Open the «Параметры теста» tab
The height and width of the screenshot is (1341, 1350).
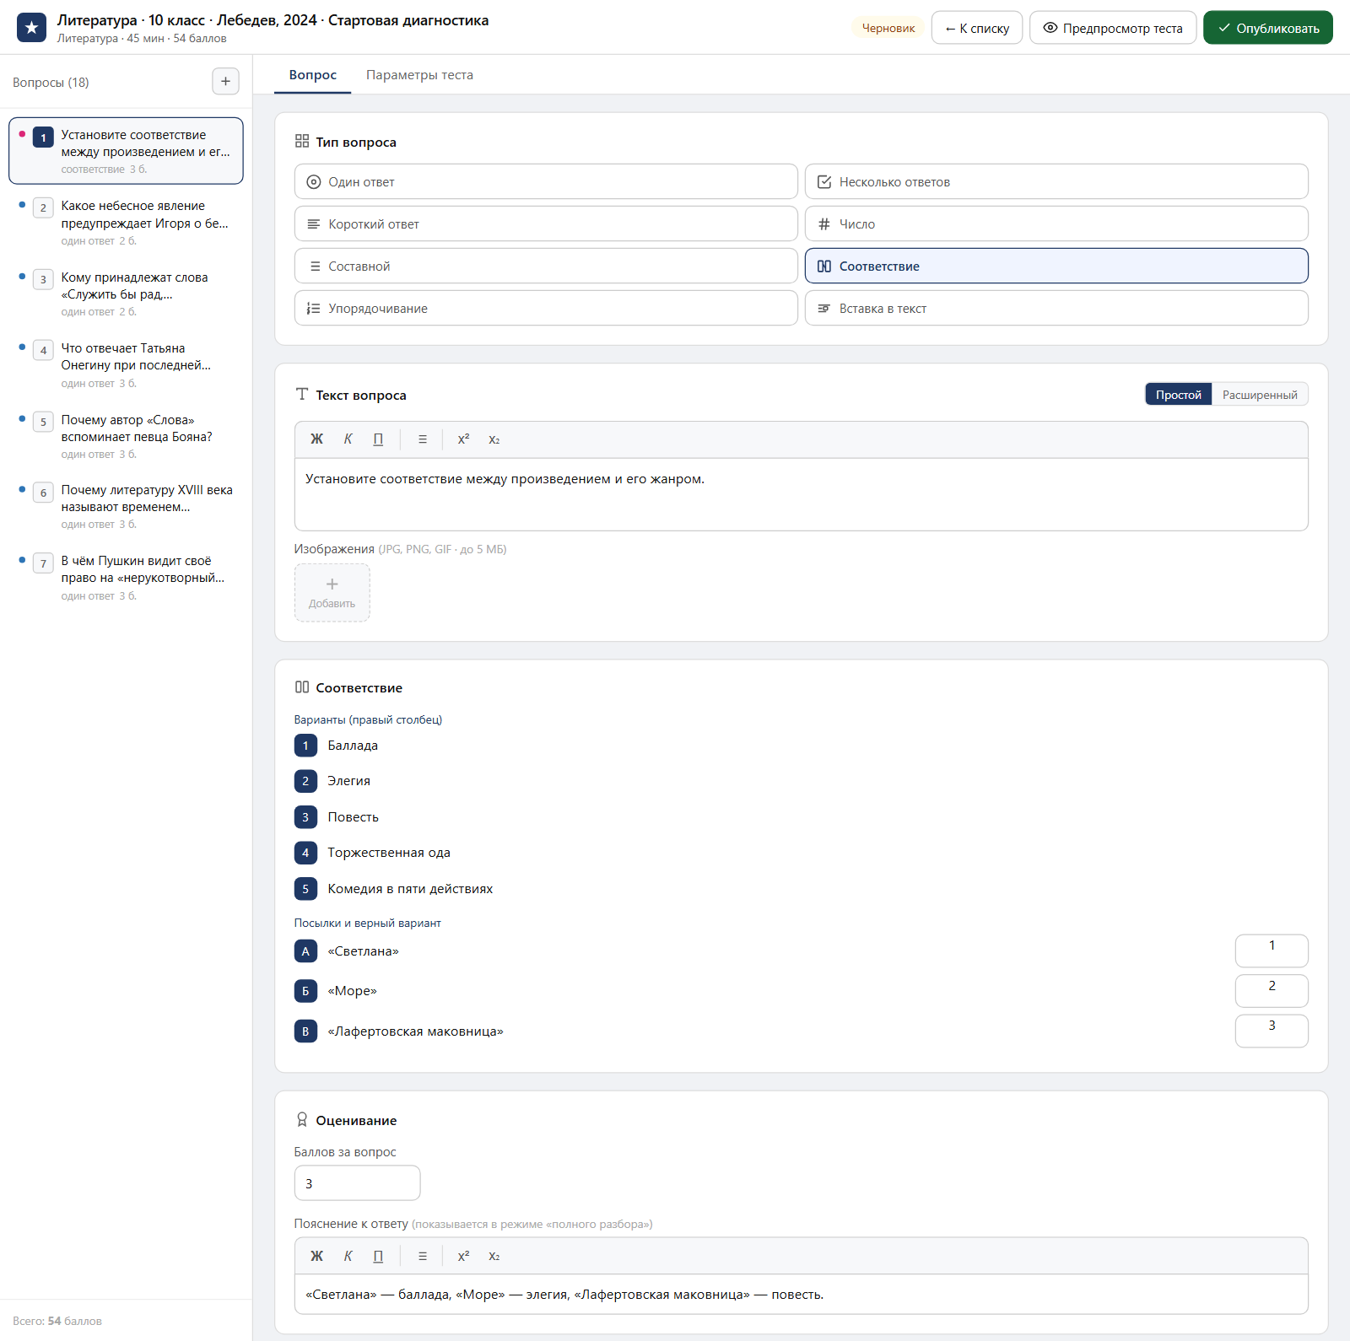[419, 75]
